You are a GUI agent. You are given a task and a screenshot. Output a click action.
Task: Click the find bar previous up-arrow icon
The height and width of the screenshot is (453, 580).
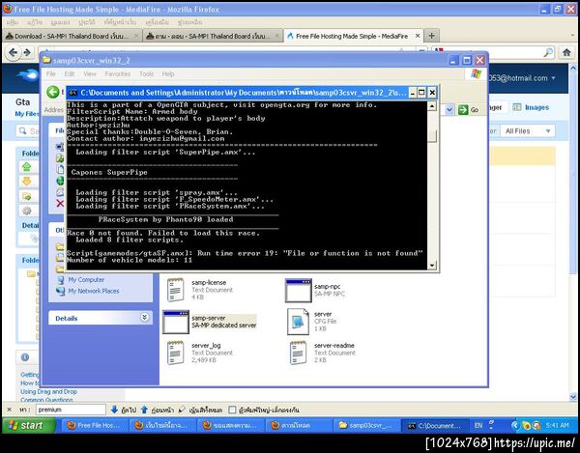coord(144,410)
